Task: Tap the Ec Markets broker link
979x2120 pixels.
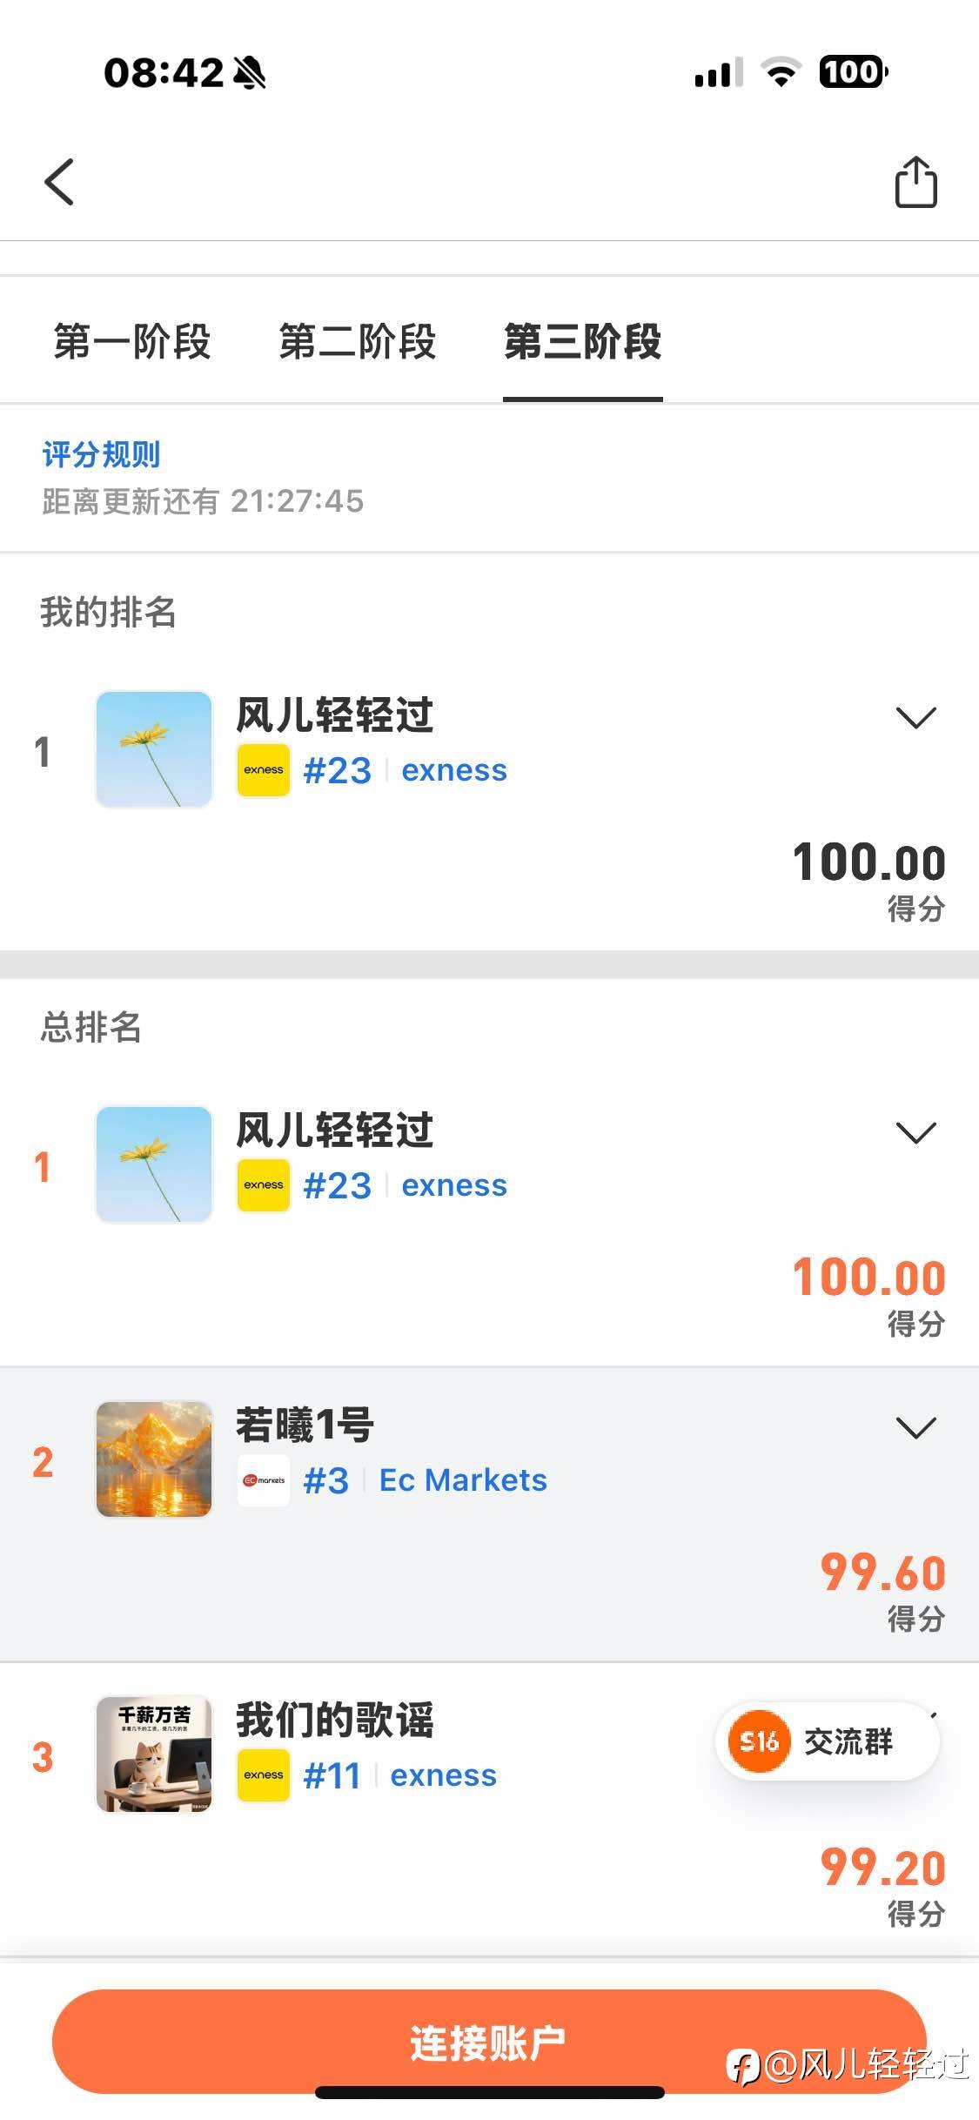Action: pyautogui.click(x=463, y=1480)
